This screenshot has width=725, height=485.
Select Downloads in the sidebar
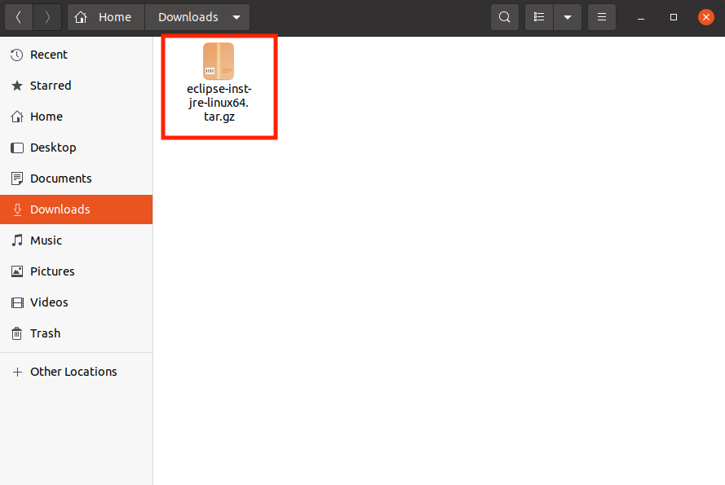[x=77, y=209]
